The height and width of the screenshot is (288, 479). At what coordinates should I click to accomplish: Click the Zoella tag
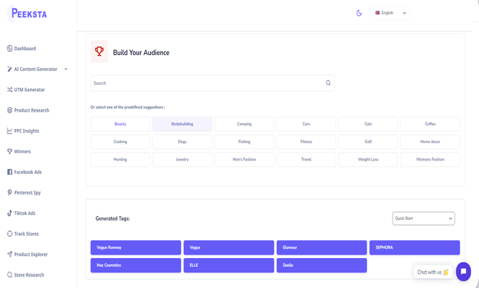(x=322, y=265)
